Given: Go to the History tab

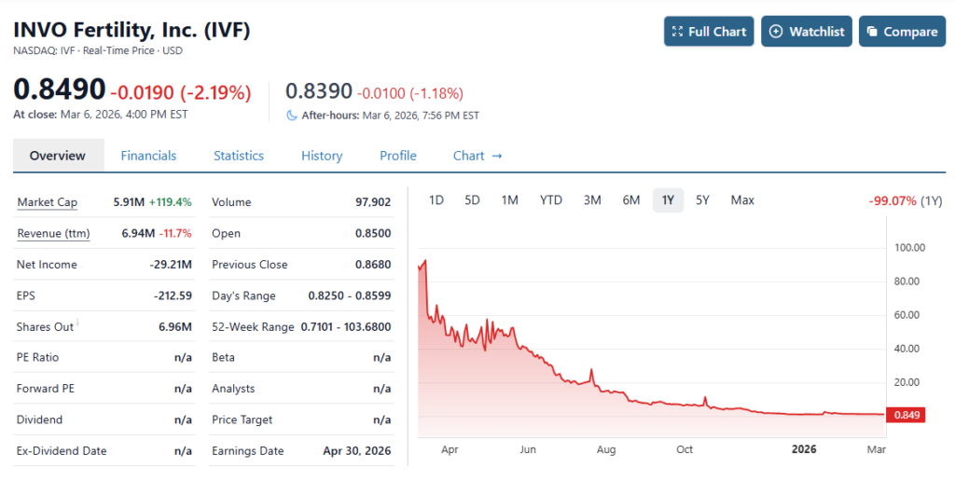Looking at the screenshot, I should (322, 156).
